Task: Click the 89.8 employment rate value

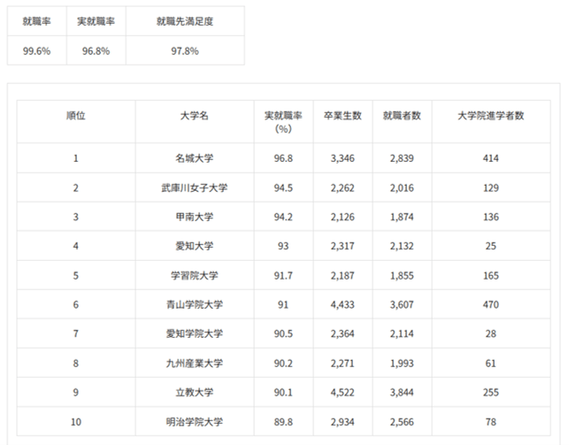Action: pyautogui.click(x=283, y=422)
